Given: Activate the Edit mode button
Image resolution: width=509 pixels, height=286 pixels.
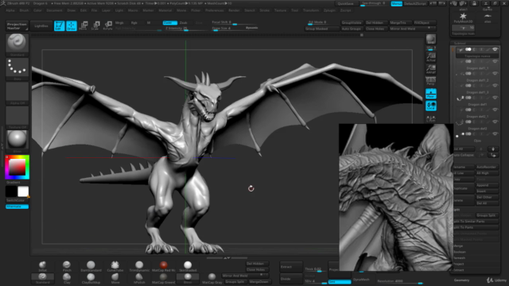Looking at the screenshot, I should (59, 25).
